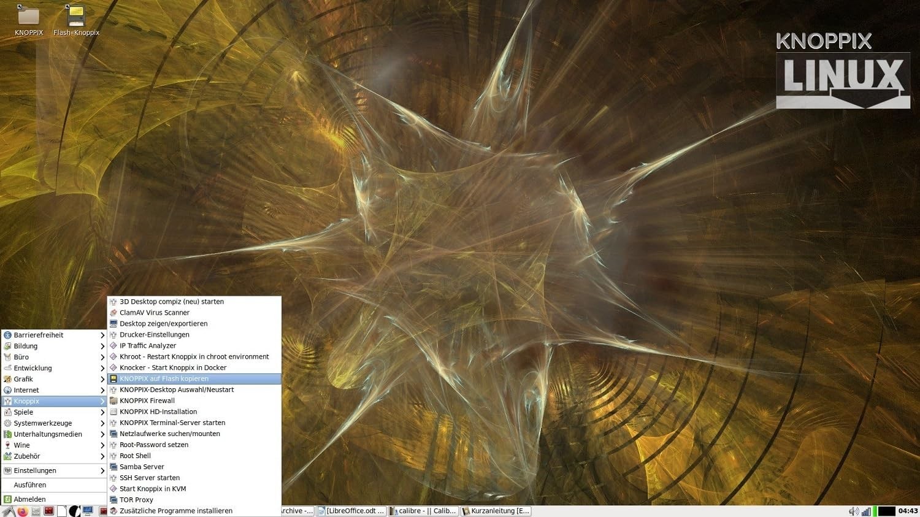Expand the Internet submenu arrow

coord(102,391)
